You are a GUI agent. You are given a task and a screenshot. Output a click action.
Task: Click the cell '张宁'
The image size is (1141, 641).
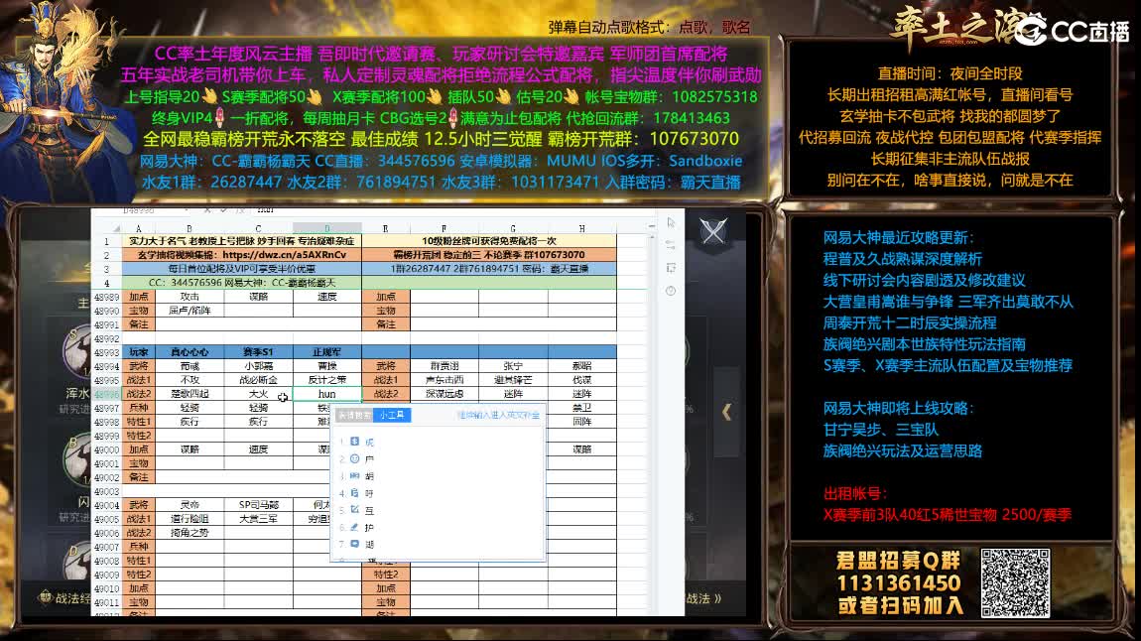point(513,366)
